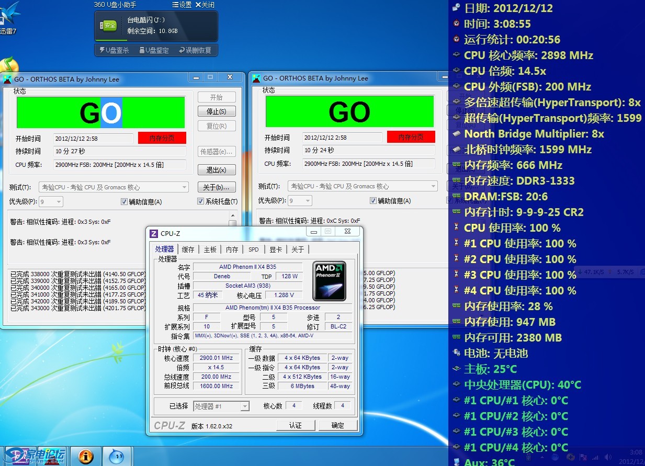
Task: Toggle 辅助信息 checkbox in right ORTHOS window
Action: click(x=374, y=201)
